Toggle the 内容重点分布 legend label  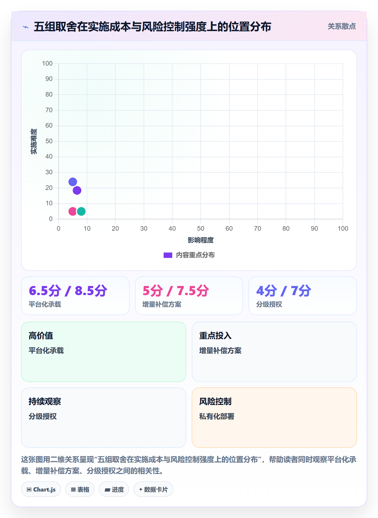pos(195,255)
